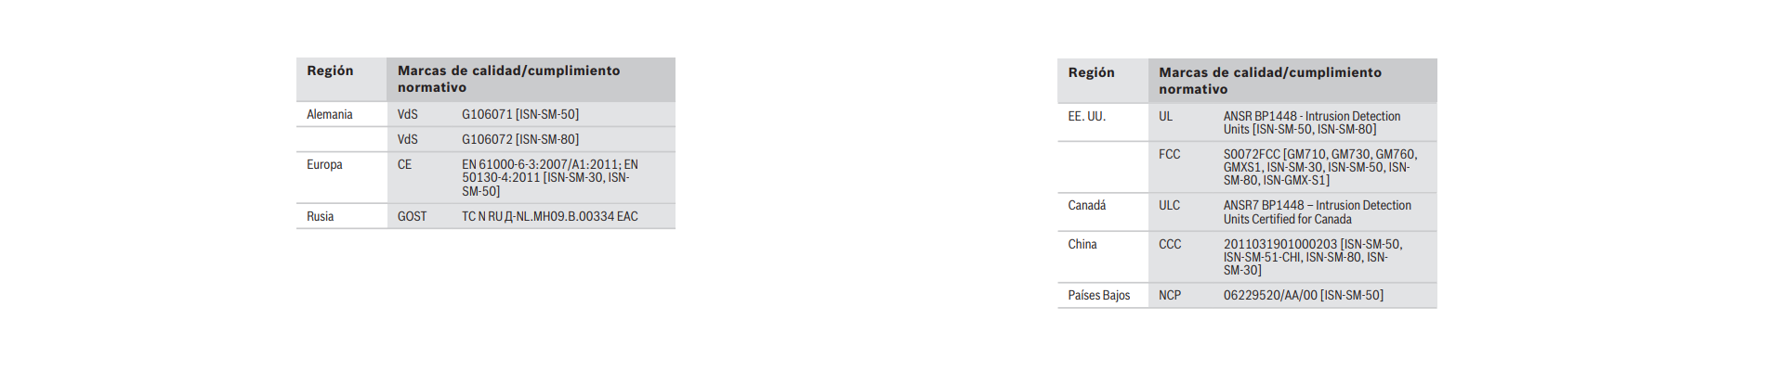Click the Países Bajos region cell
Viewport: 1784px width, 371px height.
click(1098, 296)
